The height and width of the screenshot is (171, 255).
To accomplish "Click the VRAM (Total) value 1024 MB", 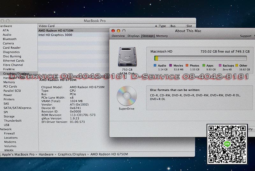I will [x=76, y=101].
